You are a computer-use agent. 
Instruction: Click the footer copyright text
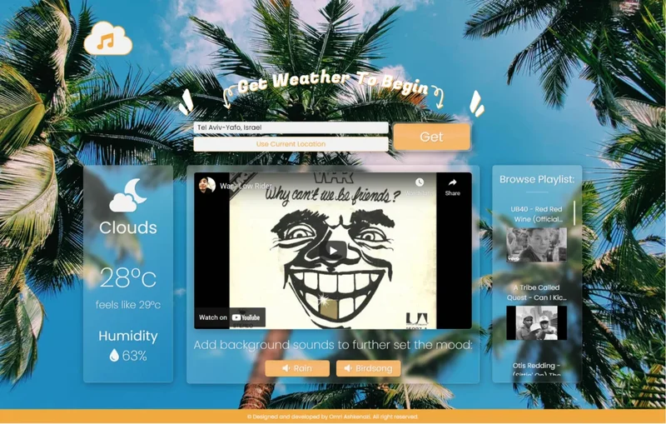pos(332,417)
